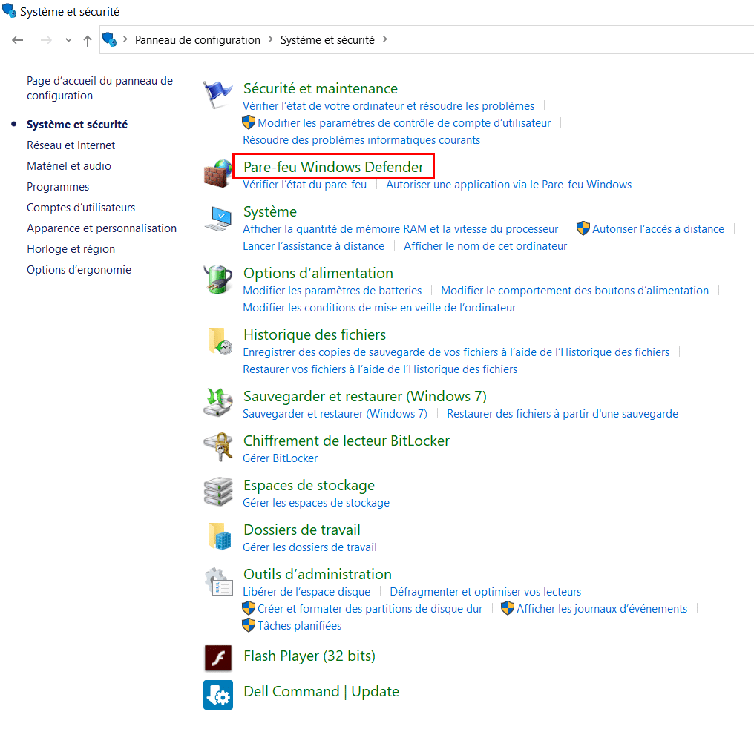
Task: Open Apparence et personnalisation category
Action: [102, 228]
